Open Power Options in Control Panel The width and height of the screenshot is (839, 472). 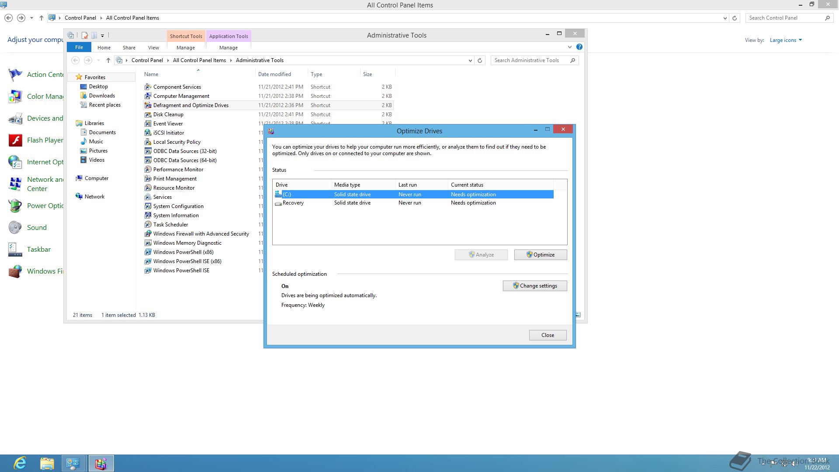[36, 206]
